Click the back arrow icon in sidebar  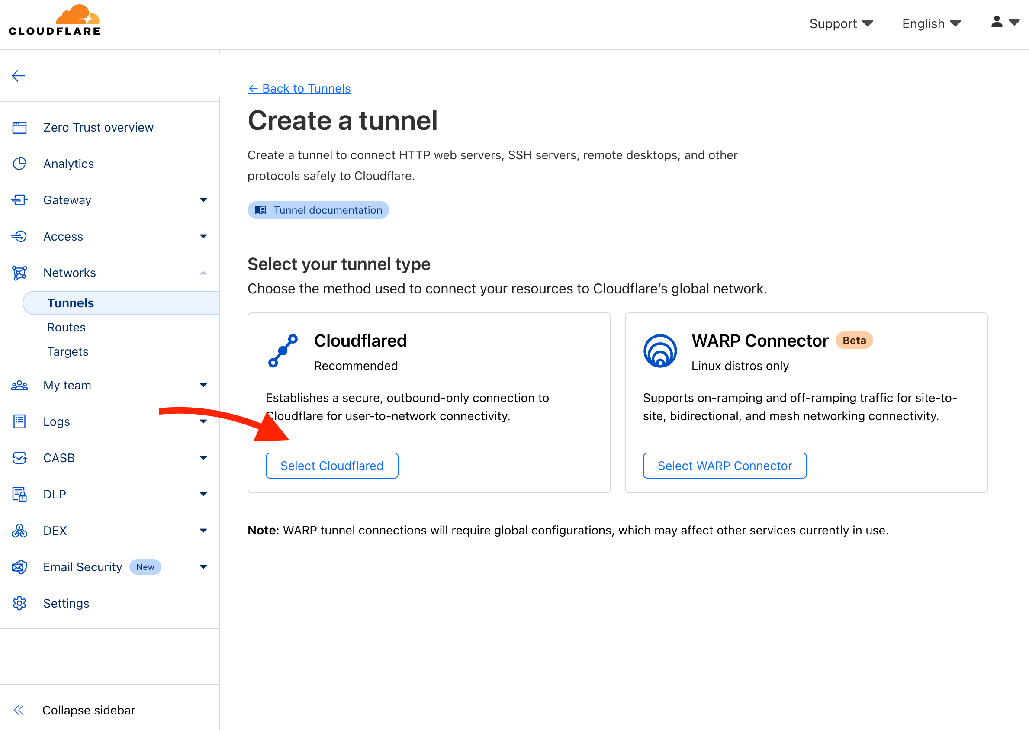tap(19, 76)
